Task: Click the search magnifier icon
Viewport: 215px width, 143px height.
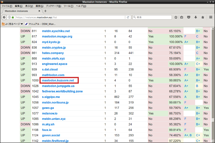Action: 135,17
